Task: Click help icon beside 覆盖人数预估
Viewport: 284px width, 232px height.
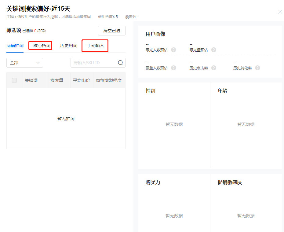Action: point(173,68)
